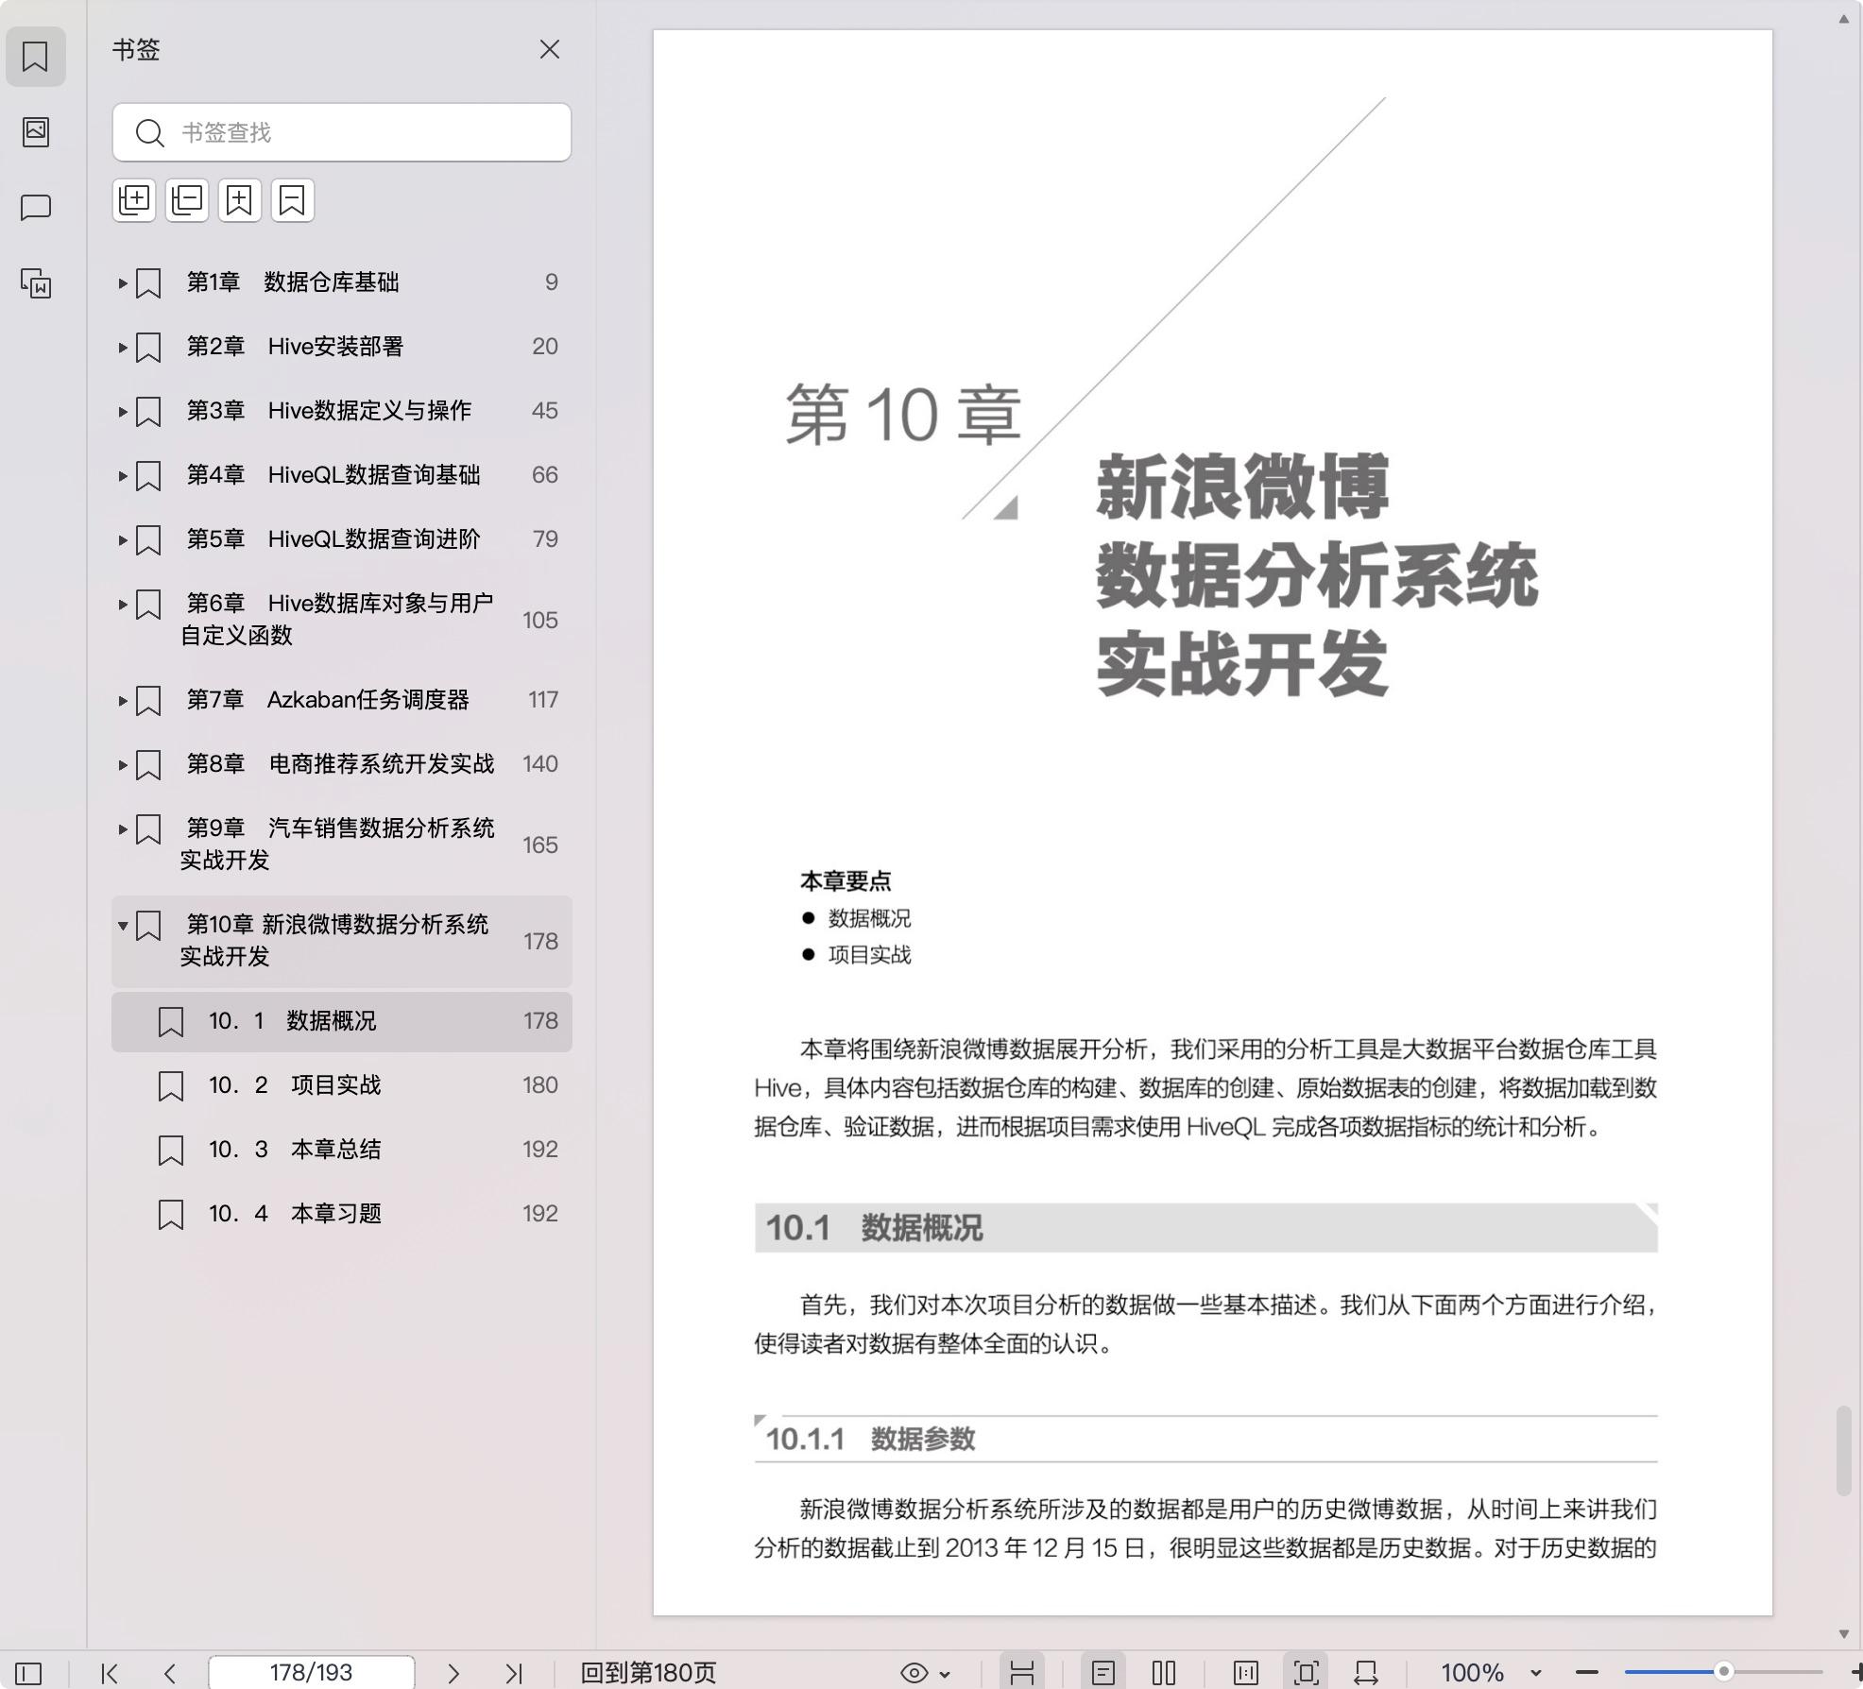Click the zoom slider handle
The width and height of the screenshot is (1863, 1689).
[x=1723, y=1672]
